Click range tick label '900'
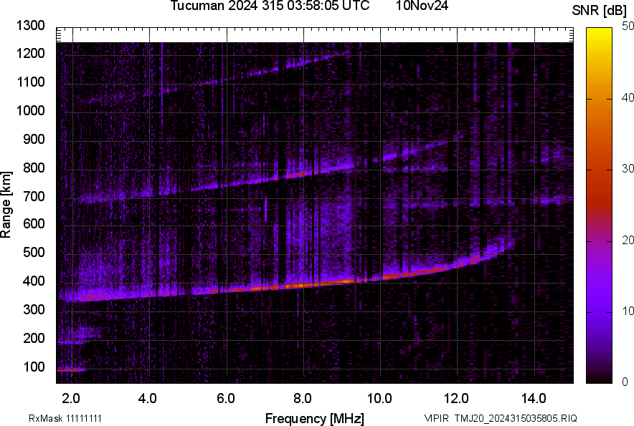634x426 pixels. (x=34, y=139)
